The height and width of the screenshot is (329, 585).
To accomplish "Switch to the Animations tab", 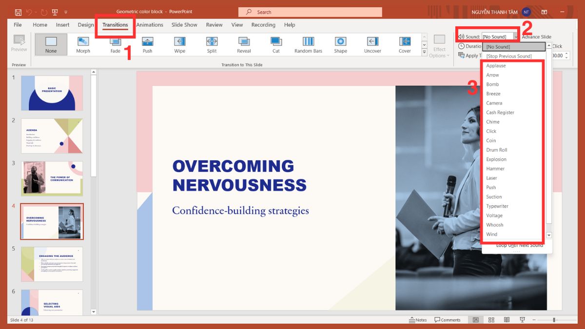I will click(149, 24).
